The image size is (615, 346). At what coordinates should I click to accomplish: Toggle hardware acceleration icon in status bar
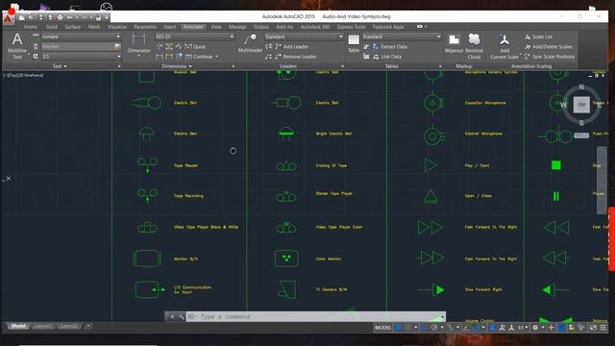(x=562, y=327)
